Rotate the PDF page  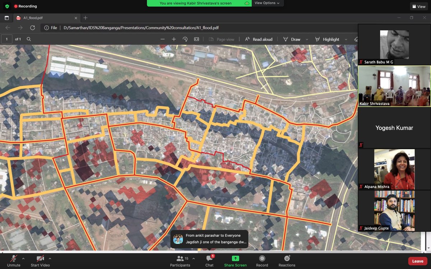[185, 39]
